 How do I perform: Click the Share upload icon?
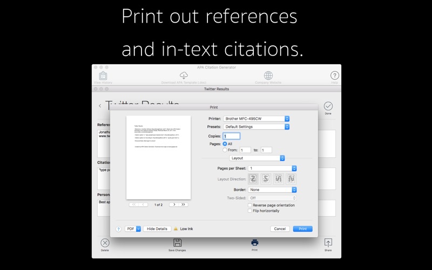coord(328,242)
